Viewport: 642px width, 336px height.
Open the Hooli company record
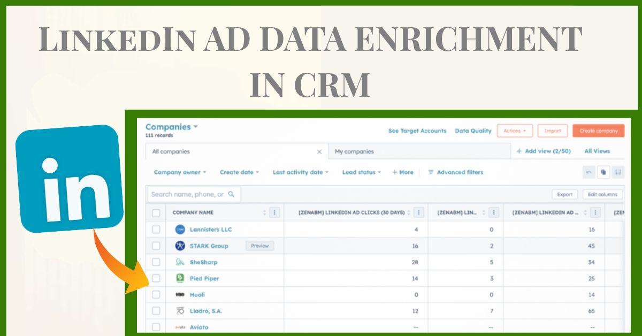[x=197, y=295]
